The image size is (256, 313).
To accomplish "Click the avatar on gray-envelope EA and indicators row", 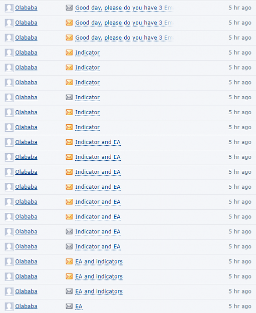I will 9,291.
